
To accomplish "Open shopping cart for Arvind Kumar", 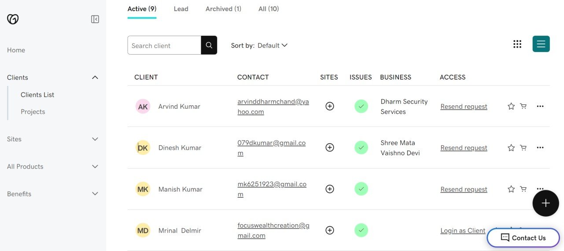I will pyautogui.click(x=523, y=106).
